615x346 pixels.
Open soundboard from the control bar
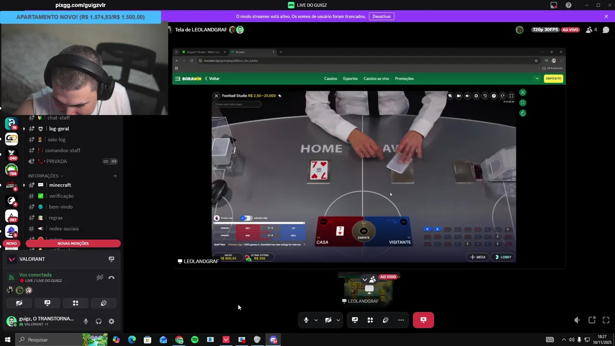click(x=385, y=320)
